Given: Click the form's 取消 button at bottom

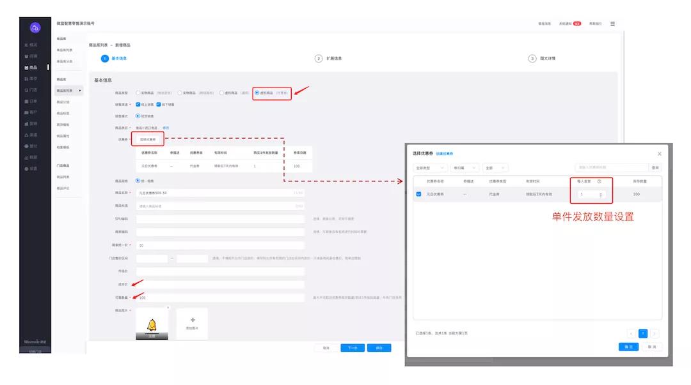Looking at the screenshot, I should pyautogui.click(x=326, y=347).
